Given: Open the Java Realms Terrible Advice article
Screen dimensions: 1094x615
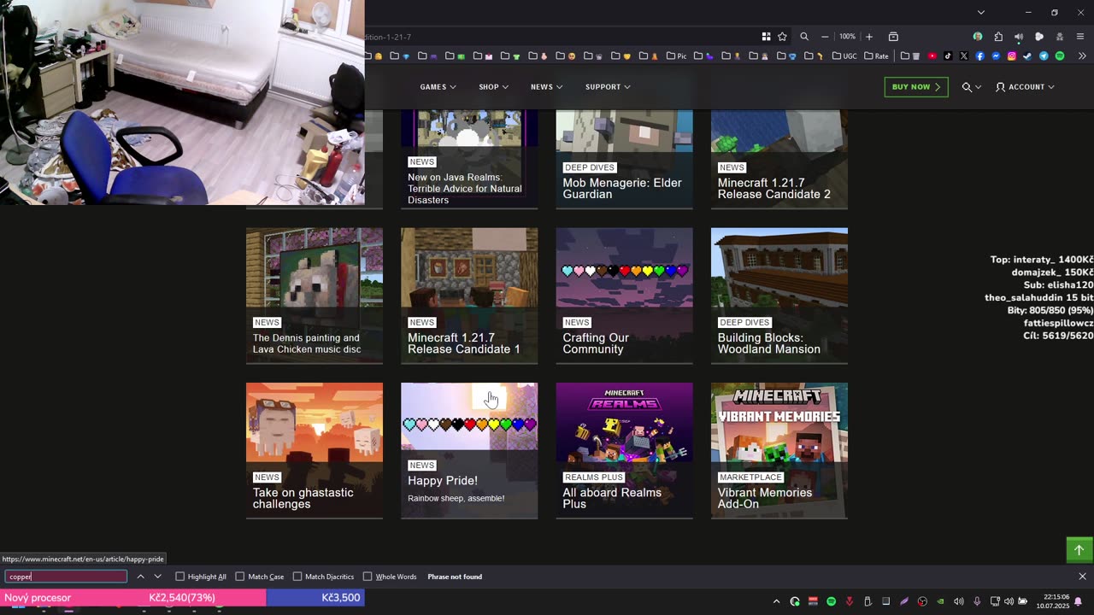Looking at the screenshot, I should tap(469, 159).
